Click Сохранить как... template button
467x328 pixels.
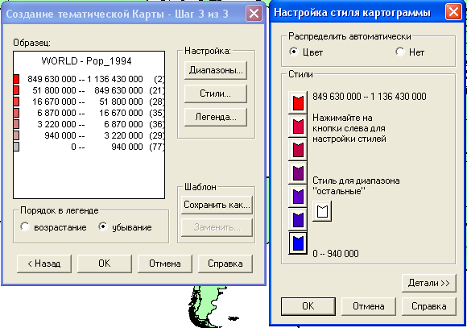[x=217, y=205]
